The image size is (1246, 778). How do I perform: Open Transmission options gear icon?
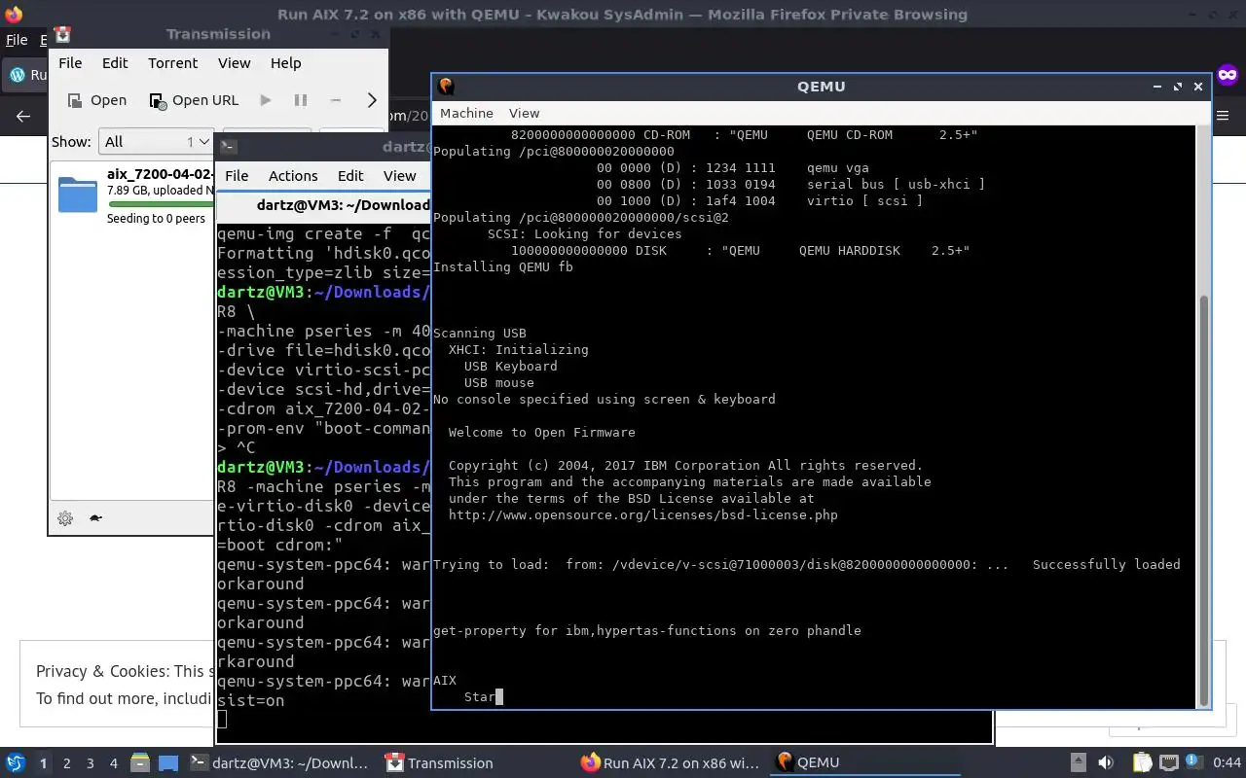pyautogui.click(x=65, y=518)
